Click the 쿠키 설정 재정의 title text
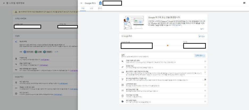Screen dimensions: 249x110 coord(132,100)
